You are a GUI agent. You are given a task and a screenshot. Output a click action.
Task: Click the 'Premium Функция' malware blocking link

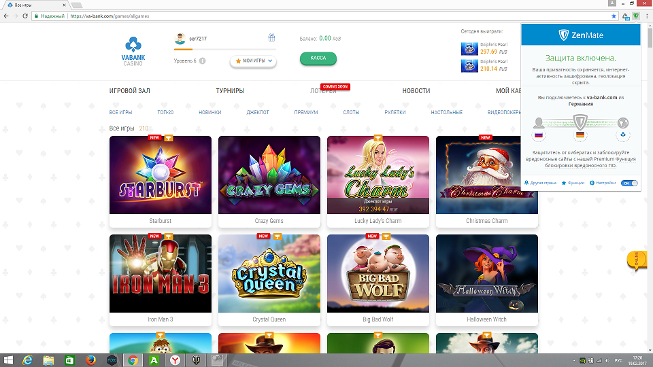tap(590, 162)
